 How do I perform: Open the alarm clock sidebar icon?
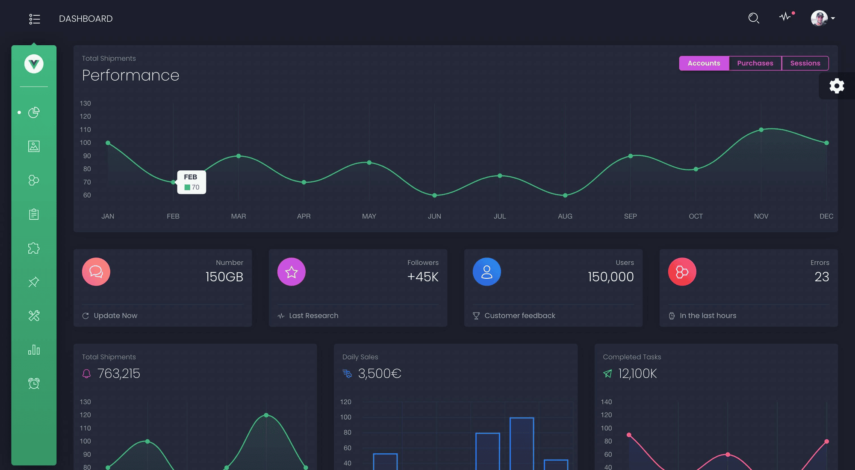pos(34,384)
